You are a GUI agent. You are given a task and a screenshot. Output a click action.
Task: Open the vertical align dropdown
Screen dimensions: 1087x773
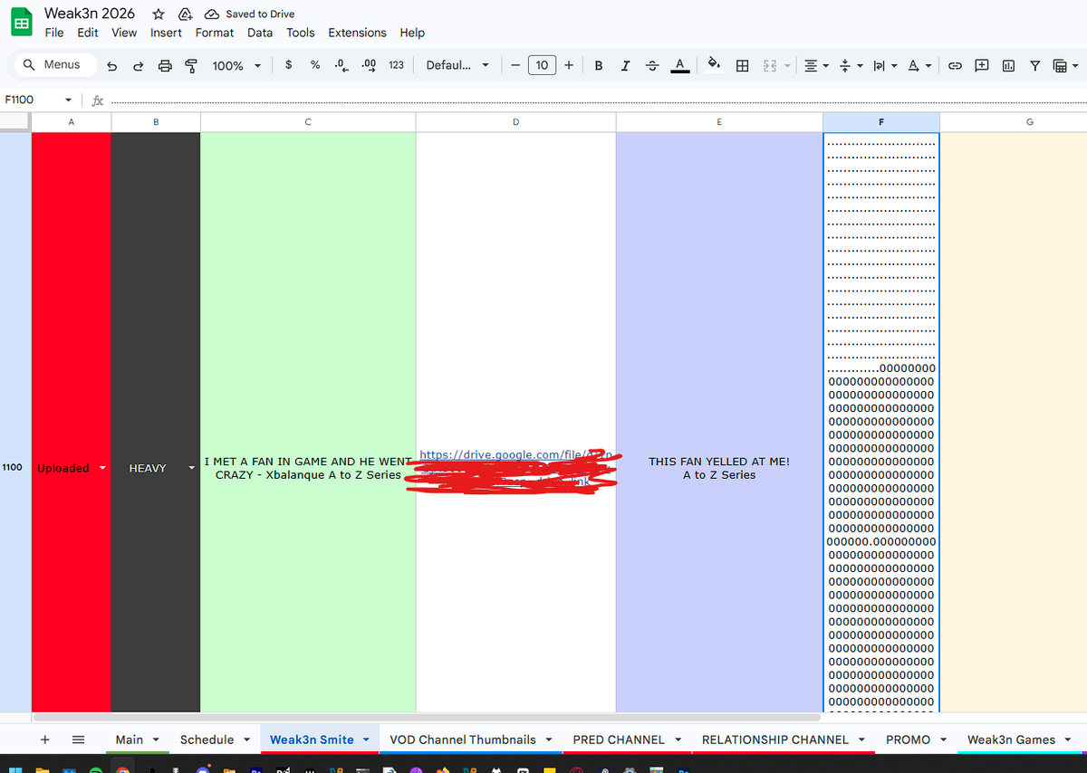point(850,65)
